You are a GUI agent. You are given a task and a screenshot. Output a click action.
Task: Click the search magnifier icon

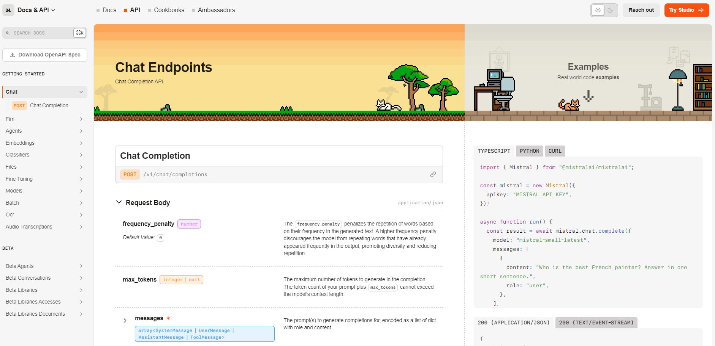[8, 33]
